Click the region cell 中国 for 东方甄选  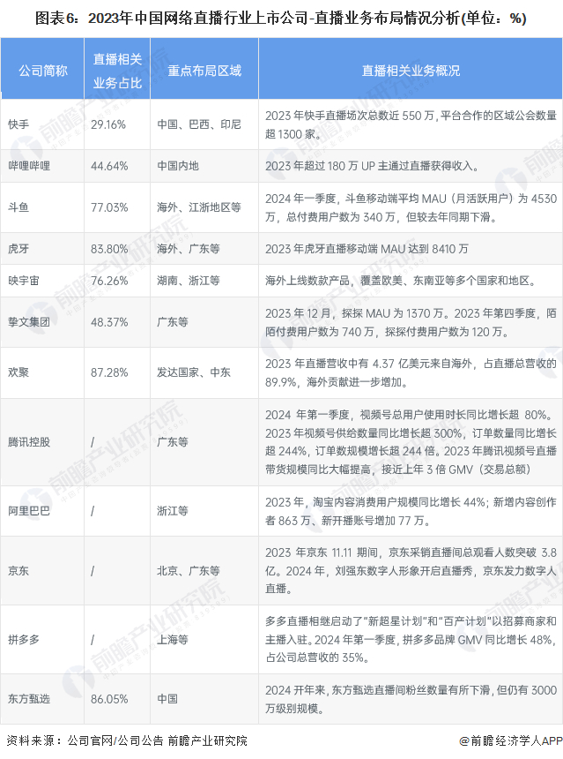[167, 699]
